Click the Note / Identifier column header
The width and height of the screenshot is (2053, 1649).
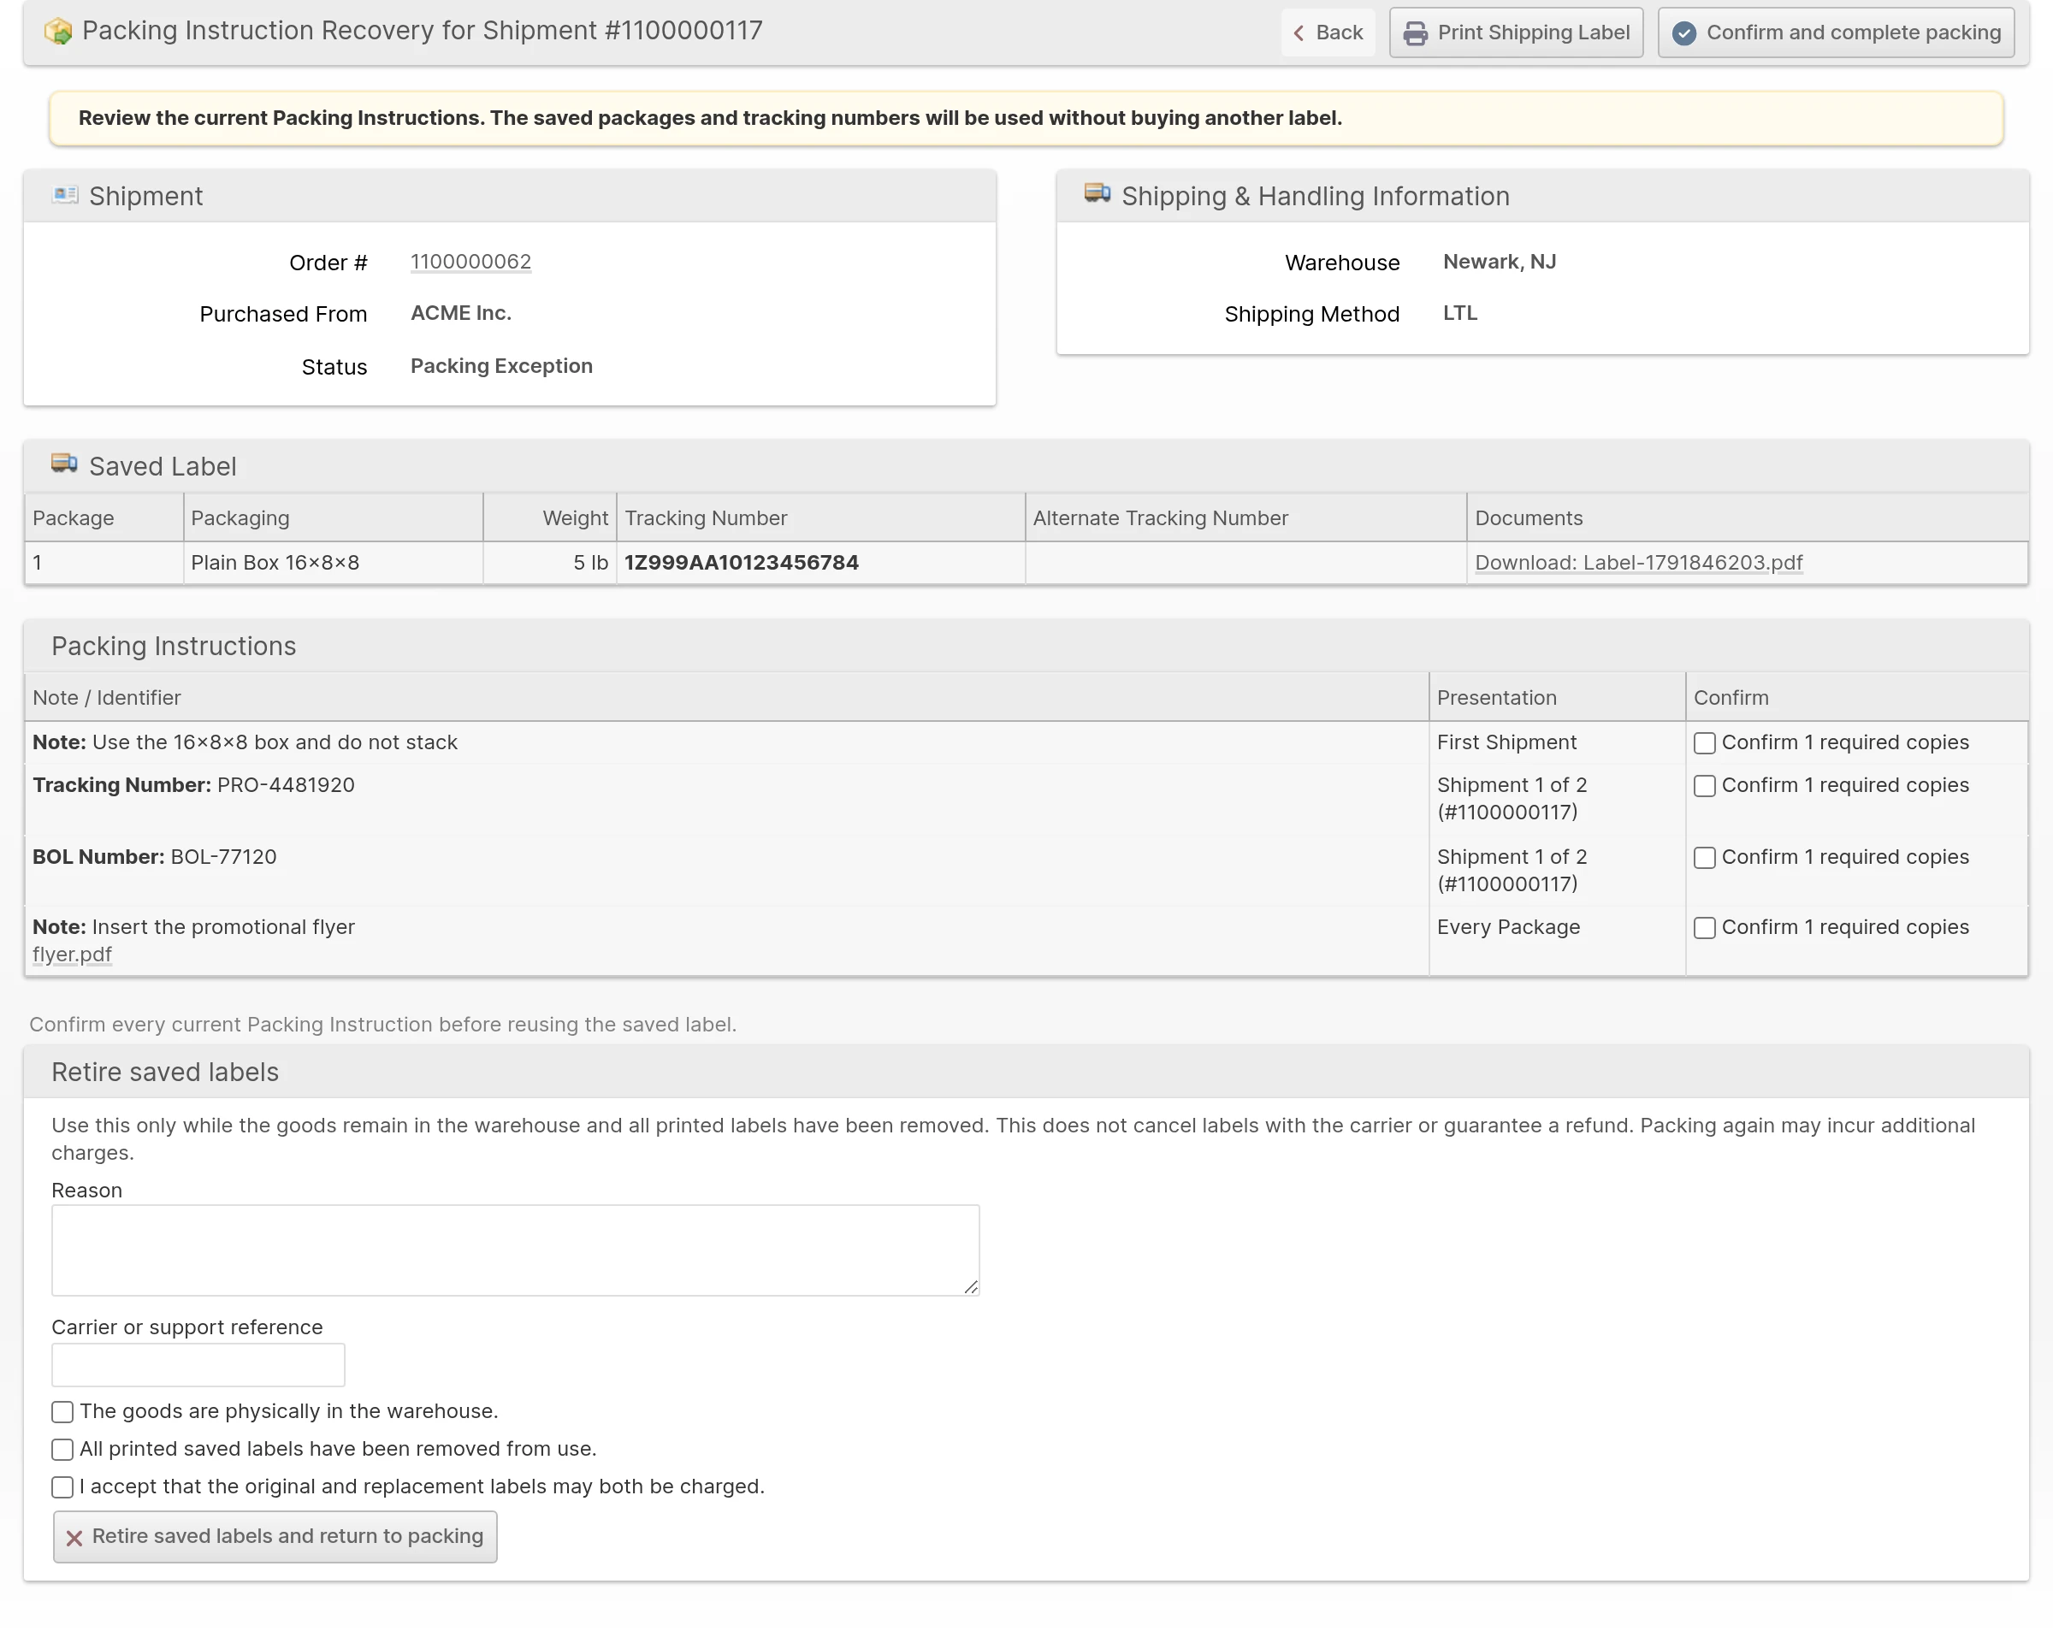point(726,698)
